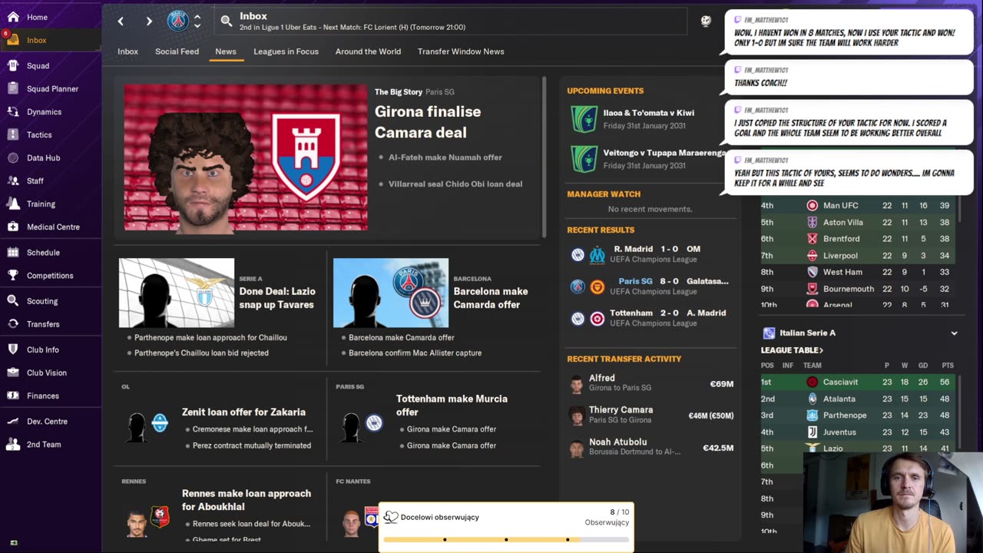Screen dimensions: 983x553
Task: Select Parthenope row in the Serie A table
Action: pyautogui.click(x=859, y=416)
